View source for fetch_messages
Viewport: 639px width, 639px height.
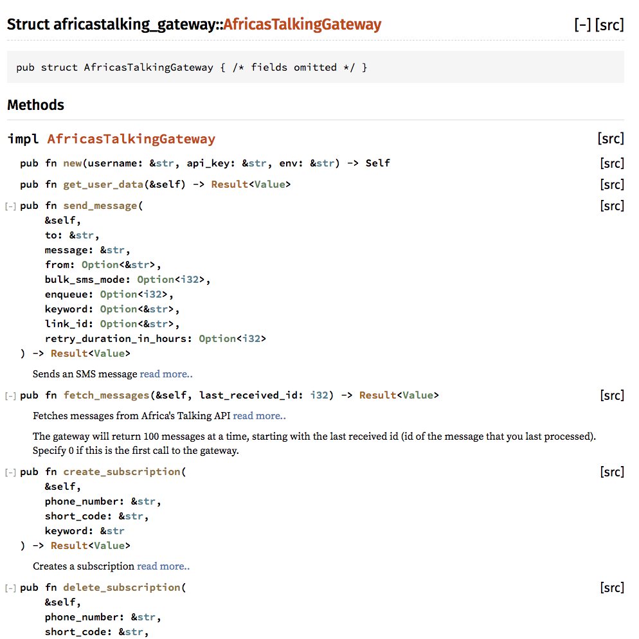click(x=612, y=395)
